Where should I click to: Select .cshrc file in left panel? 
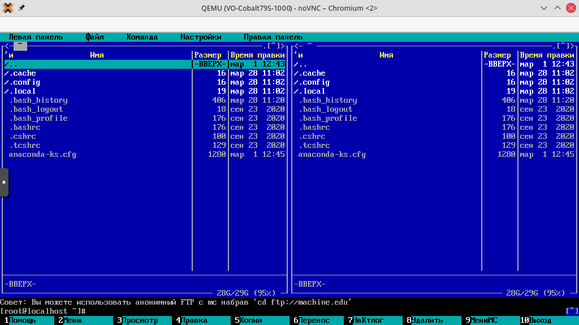coord(145,137)
